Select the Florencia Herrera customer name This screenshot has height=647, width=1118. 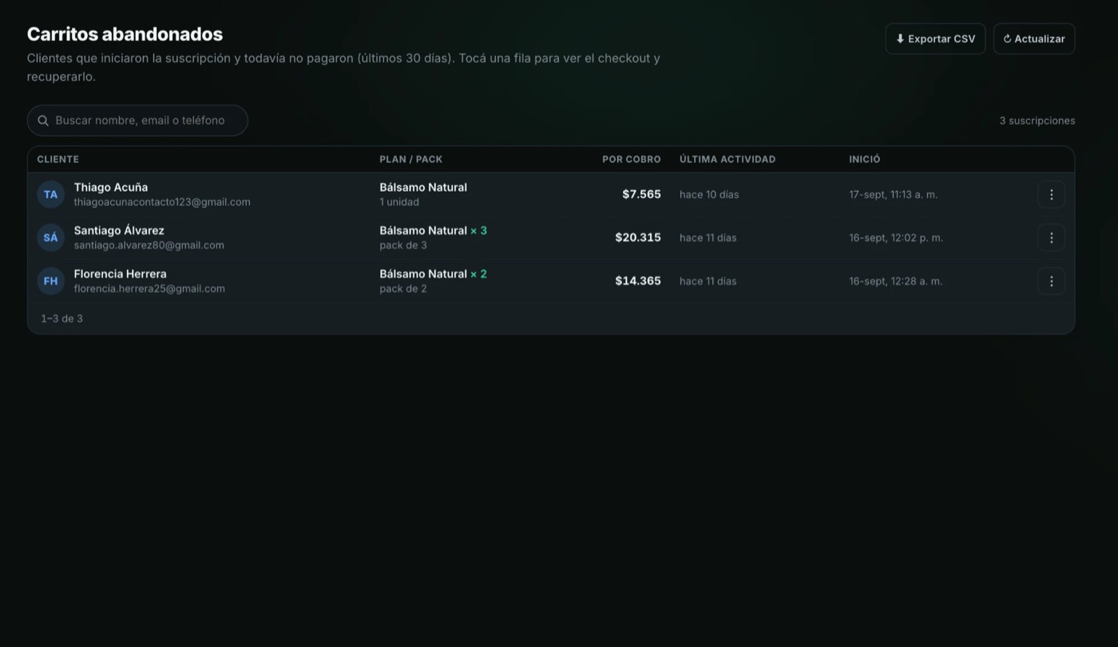[121, 273]
